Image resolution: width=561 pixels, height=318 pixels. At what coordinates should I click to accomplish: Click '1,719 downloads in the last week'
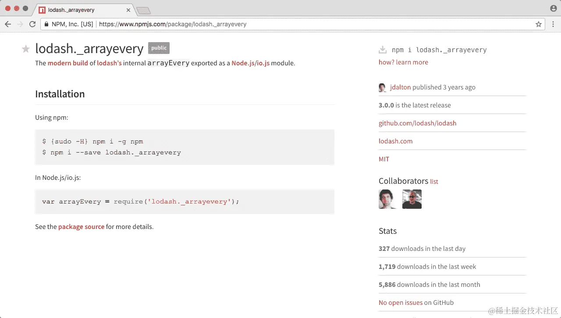427,267
